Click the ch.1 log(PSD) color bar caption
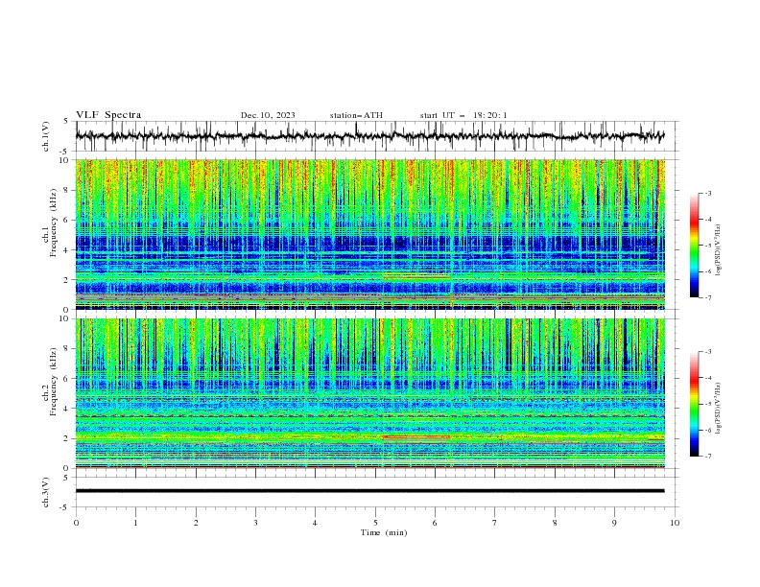Image resolution: width=760 pixels, height=587 pixels. (x=718, y=250)
